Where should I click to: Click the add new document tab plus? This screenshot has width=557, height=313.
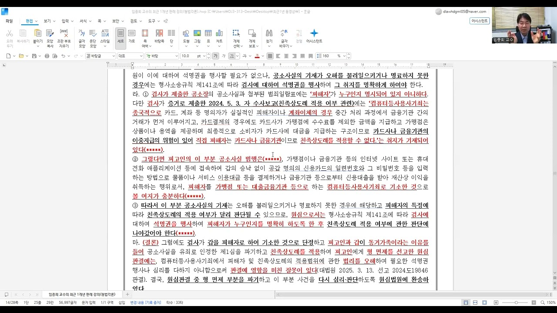(x=128, y=294)
